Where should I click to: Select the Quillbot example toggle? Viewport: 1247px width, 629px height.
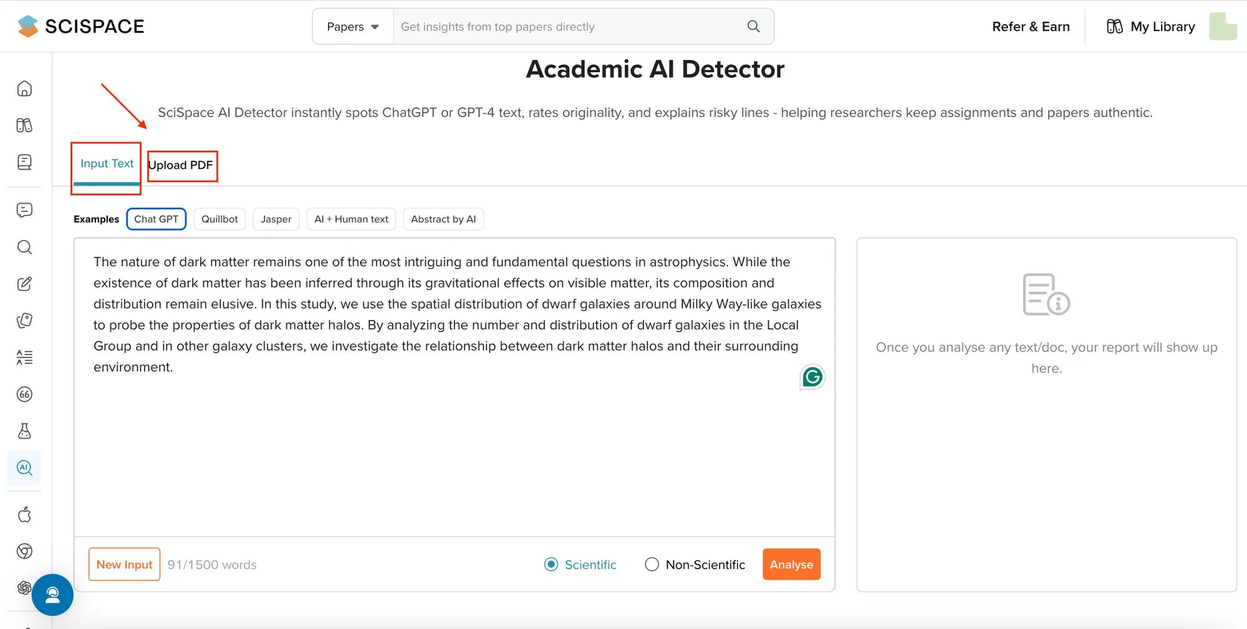point(219,219)
